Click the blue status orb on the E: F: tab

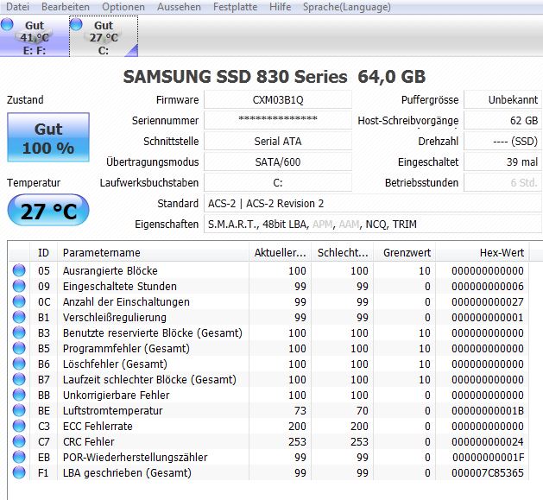click(7, 24)
